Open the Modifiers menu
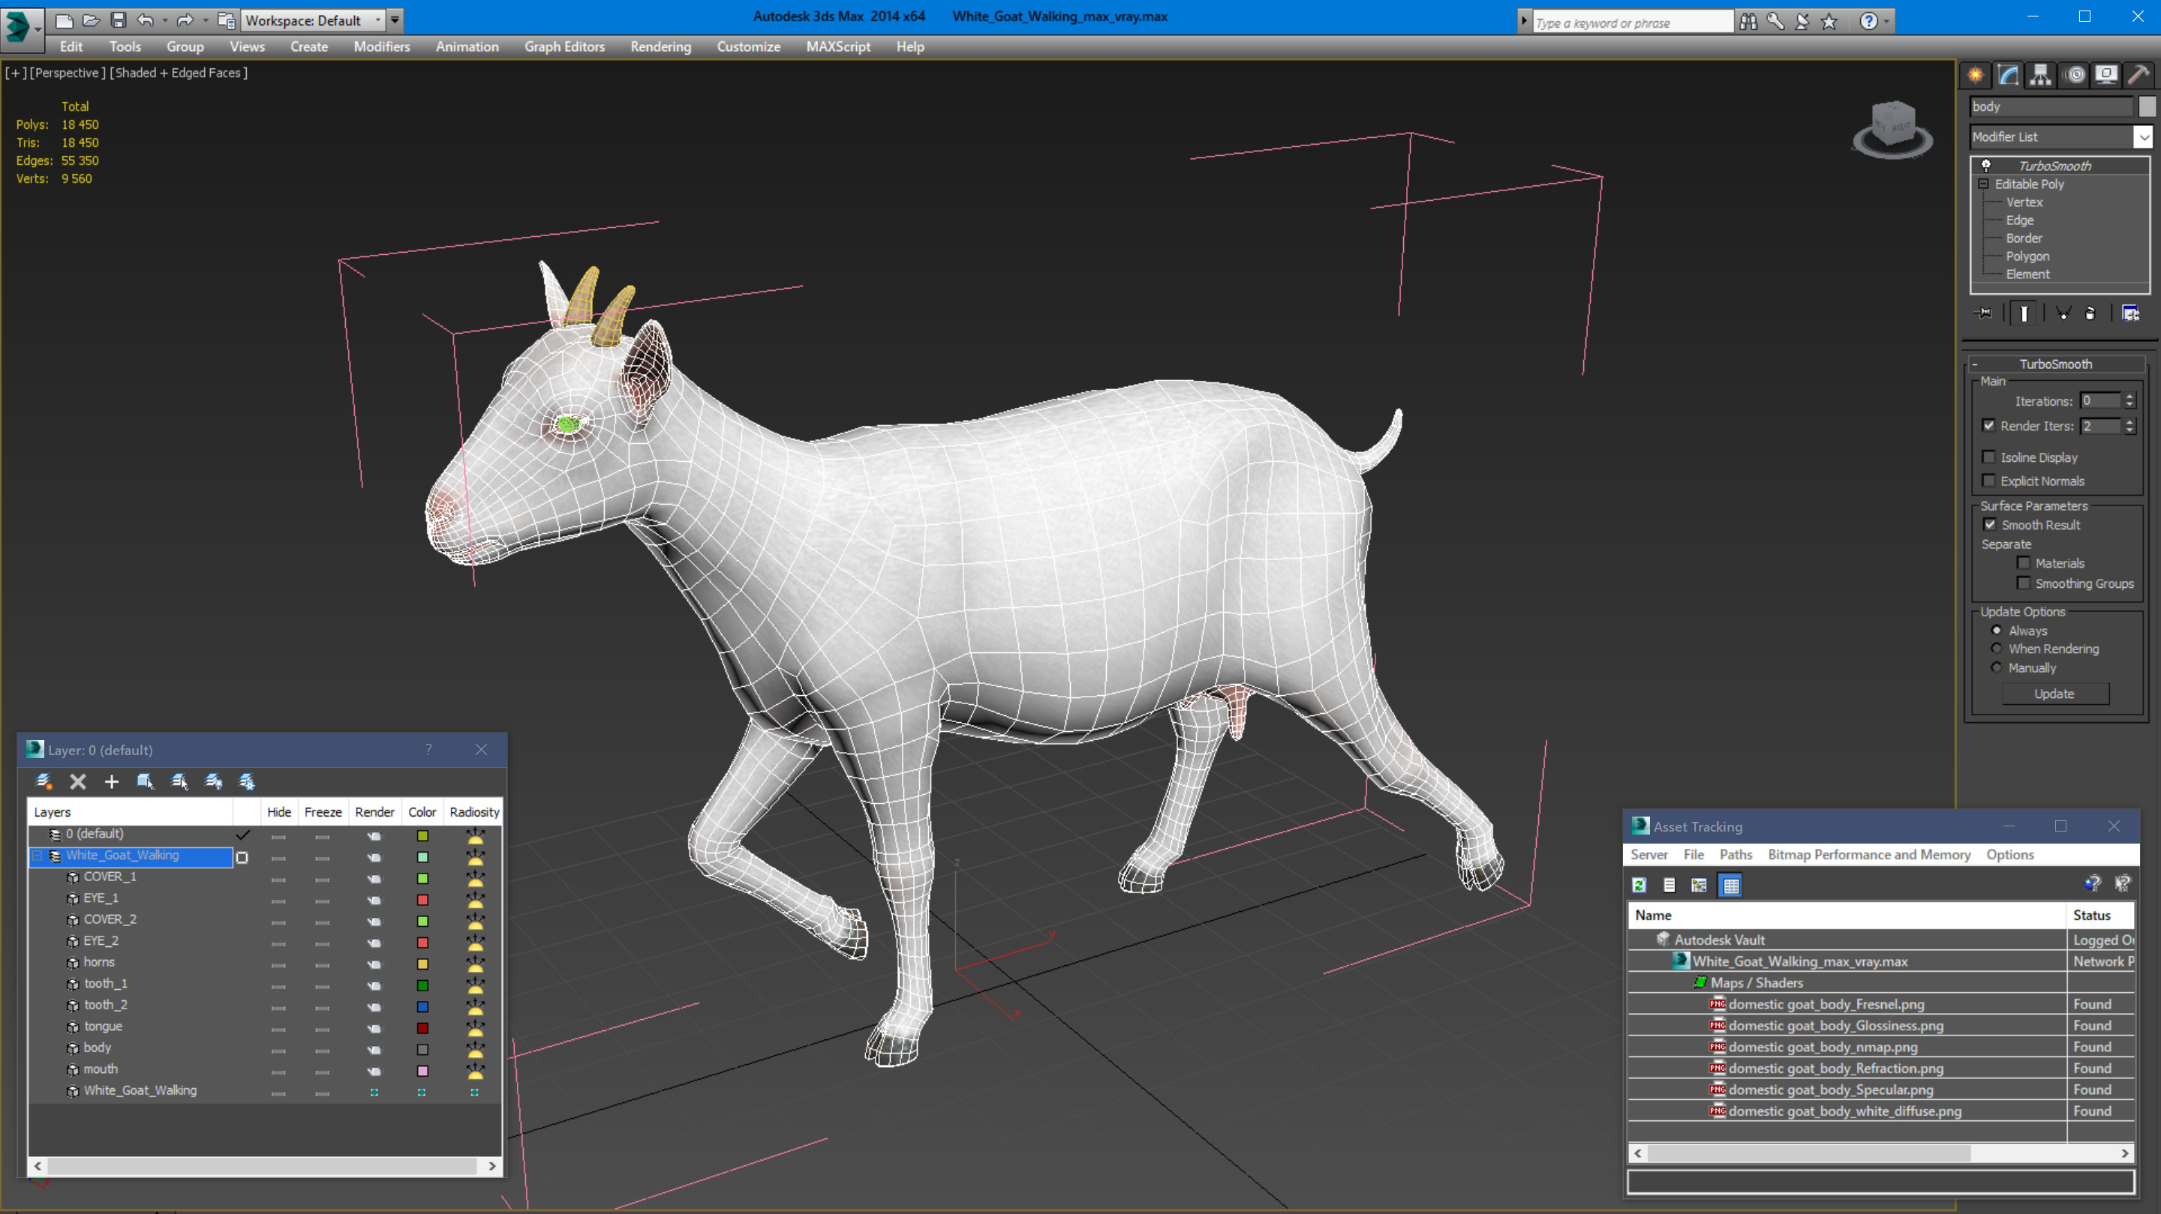2161x1214 pixels. pyautogui.click(x=381, y=46)
